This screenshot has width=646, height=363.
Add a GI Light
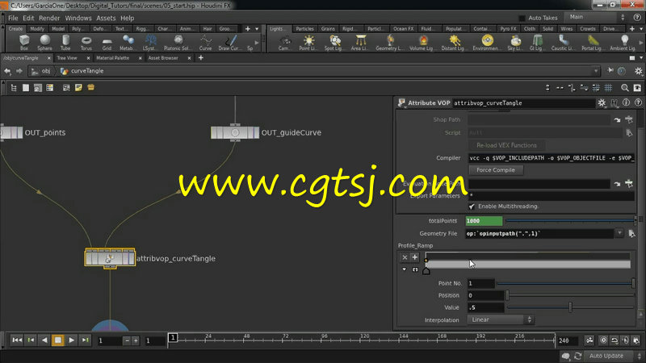click(537, 43)
